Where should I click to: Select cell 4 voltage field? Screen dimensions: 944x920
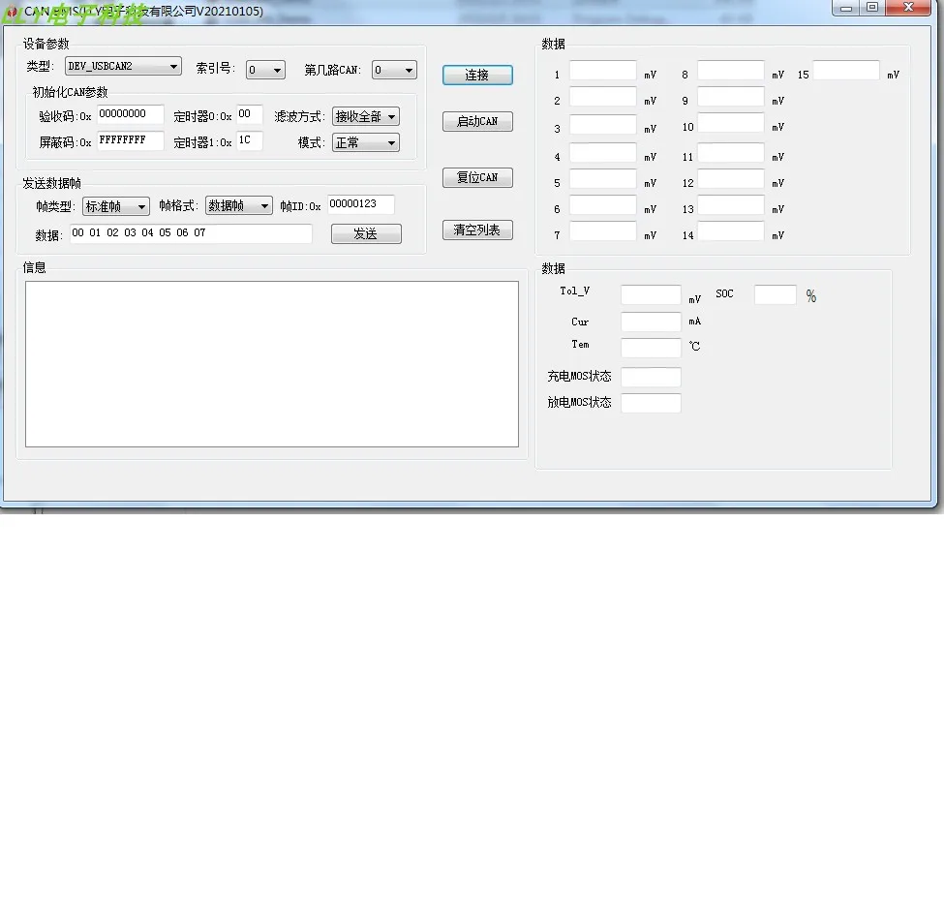602,153
